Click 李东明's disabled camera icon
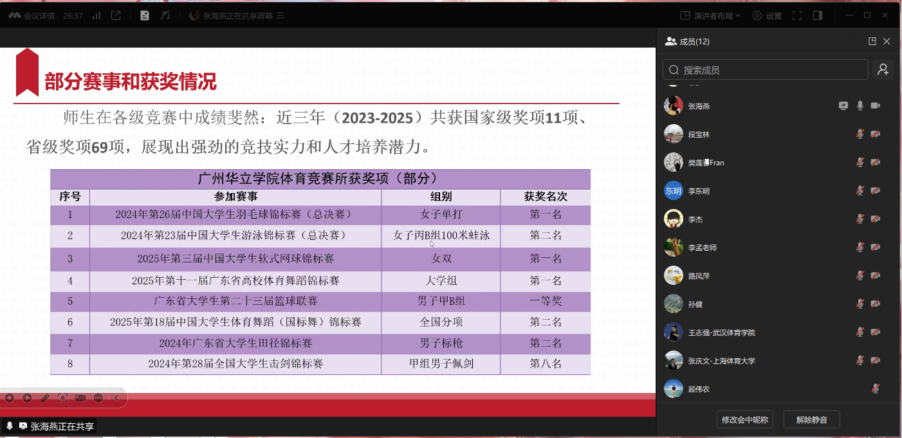Image resolution: width=902 pixels, height=438 pixels. [x=876, y=190]
